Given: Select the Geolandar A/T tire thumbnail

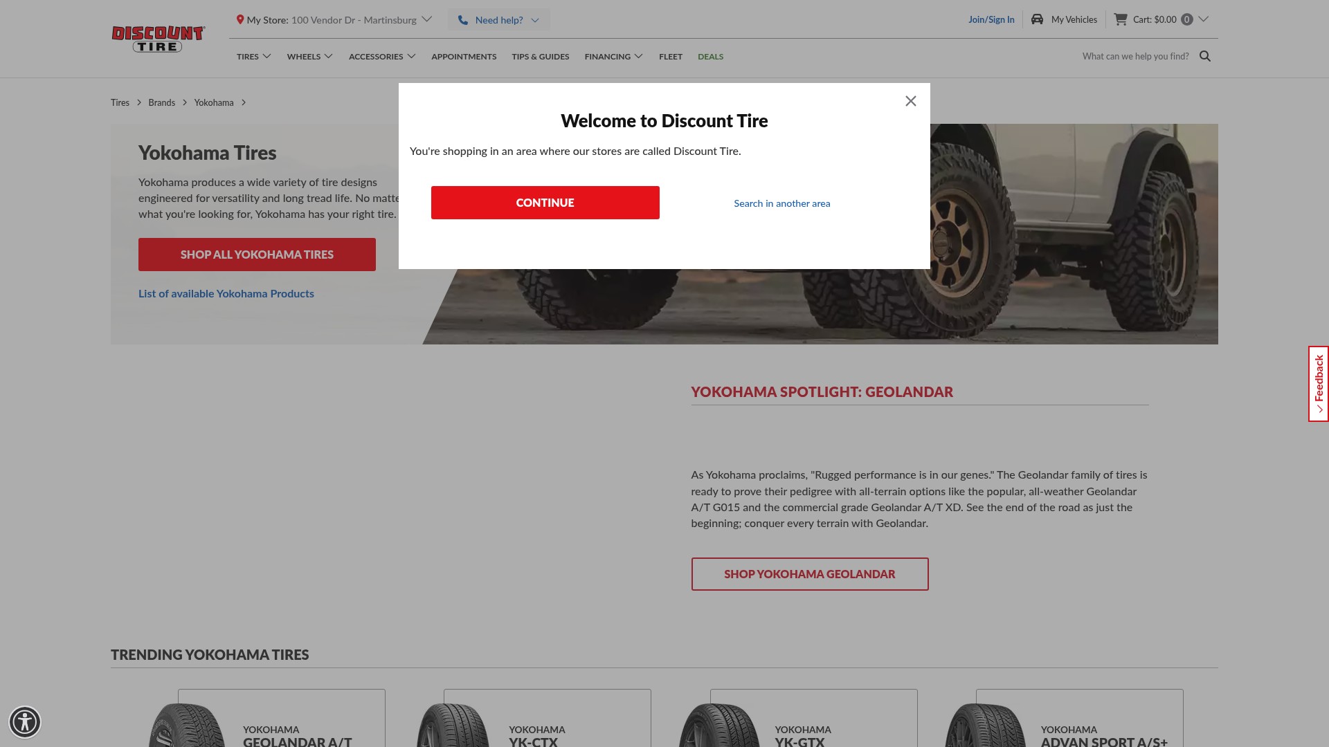Looking at the screenshot, I should click(187, 725).
